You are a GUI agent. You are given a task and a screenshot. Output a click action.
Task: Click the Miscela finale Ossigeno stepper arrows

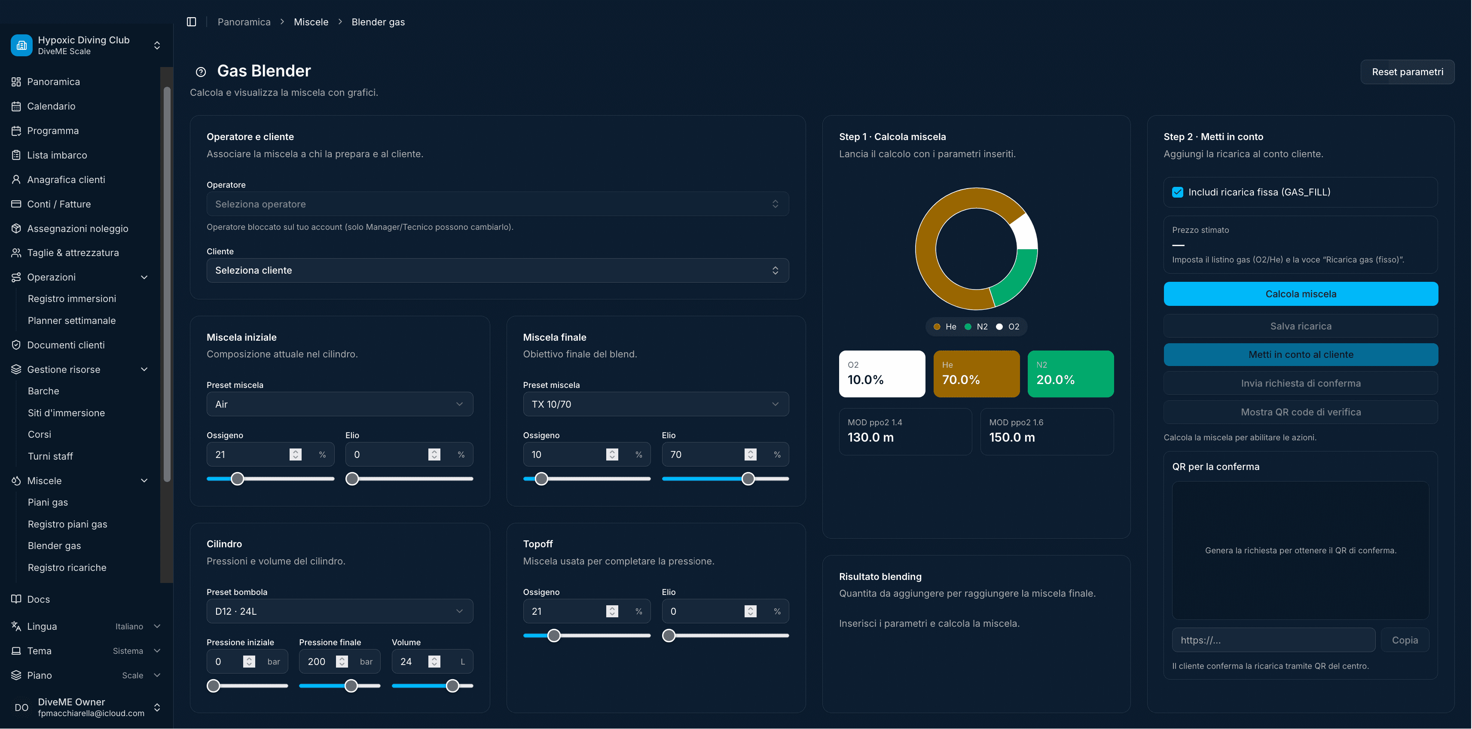612,455
